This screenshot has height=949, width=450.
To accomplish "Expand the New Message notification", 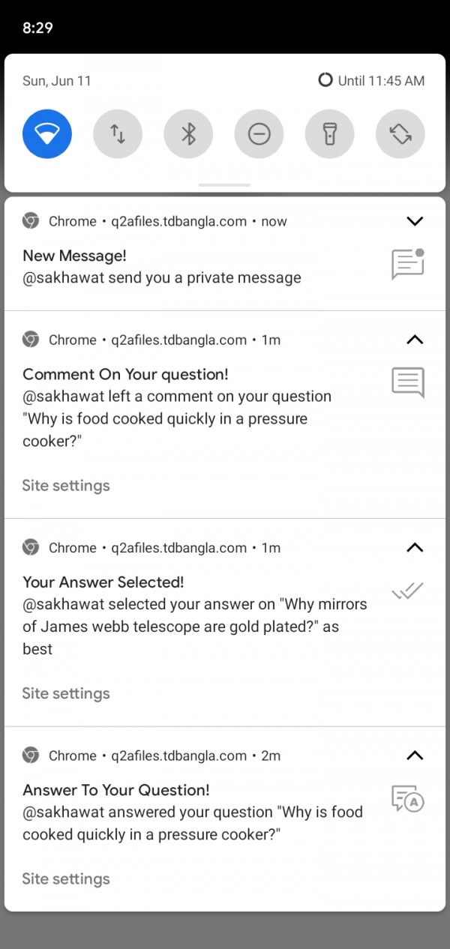I will point(414,221).
